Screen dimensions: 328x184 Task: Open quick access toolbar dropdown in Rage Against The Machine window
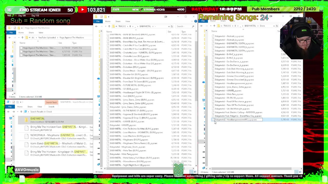(x=22, y=28)
